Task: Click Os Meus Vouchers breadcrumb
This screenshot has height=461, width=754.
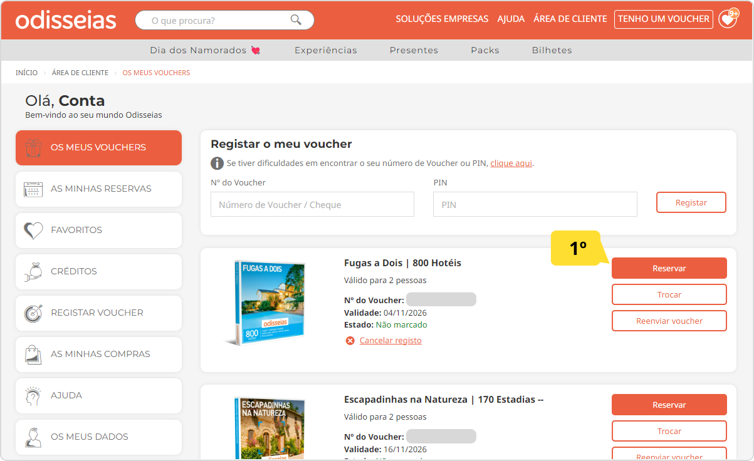Action: point(156,73)
